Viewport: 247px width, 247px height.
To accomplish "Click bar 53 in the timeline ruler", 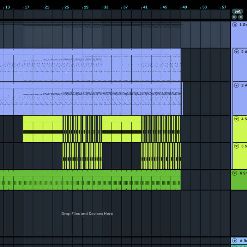I will [204, 7].
